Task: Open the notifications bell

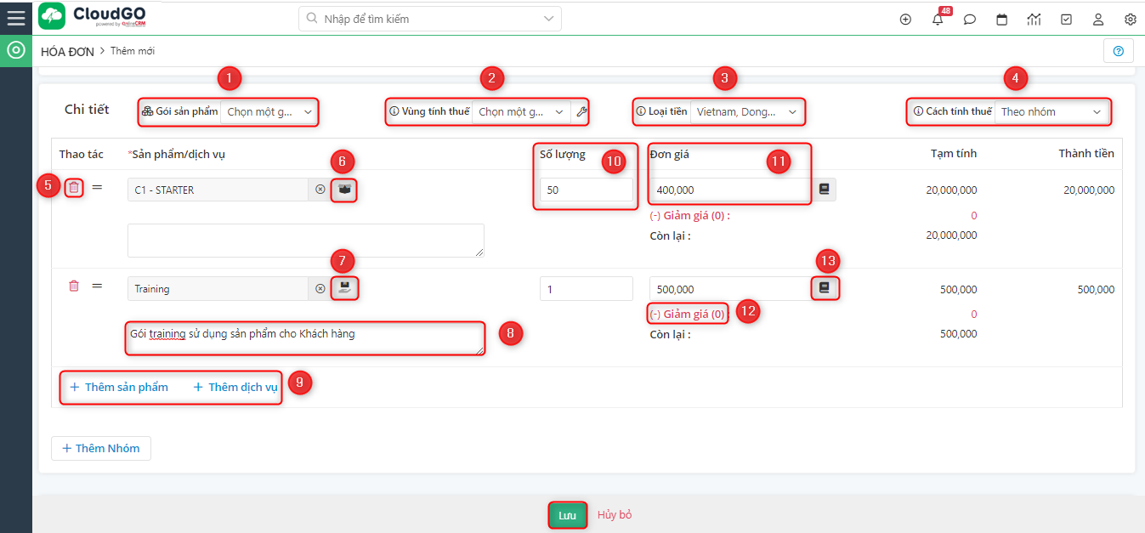Action: coord(938,20)
